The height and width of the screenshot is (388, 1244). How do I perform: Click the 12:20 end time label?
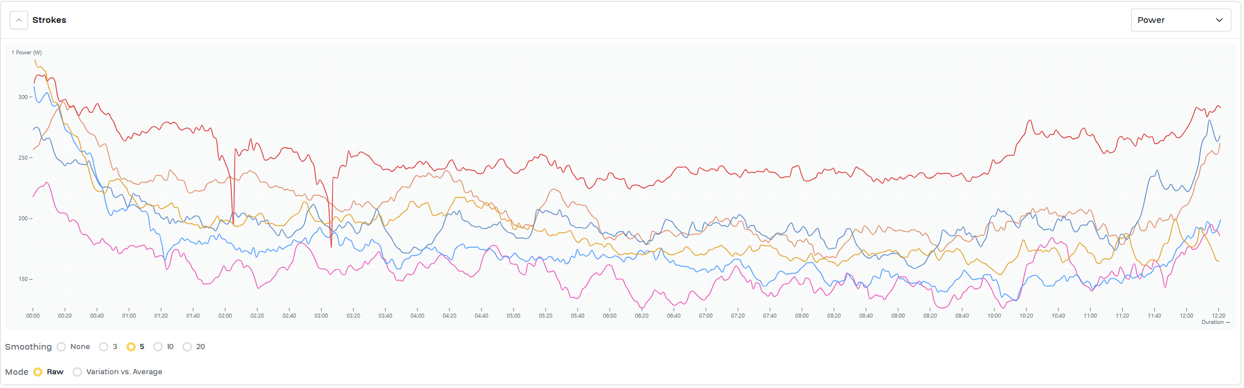pyautogui.click(x=1218, y=316)
